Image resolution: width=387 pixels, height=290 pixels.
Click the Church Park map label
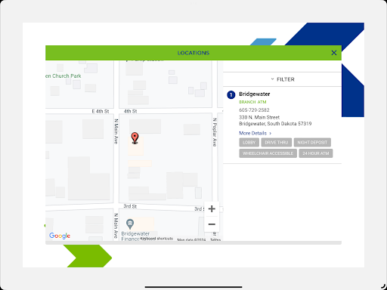pos(63,76)
